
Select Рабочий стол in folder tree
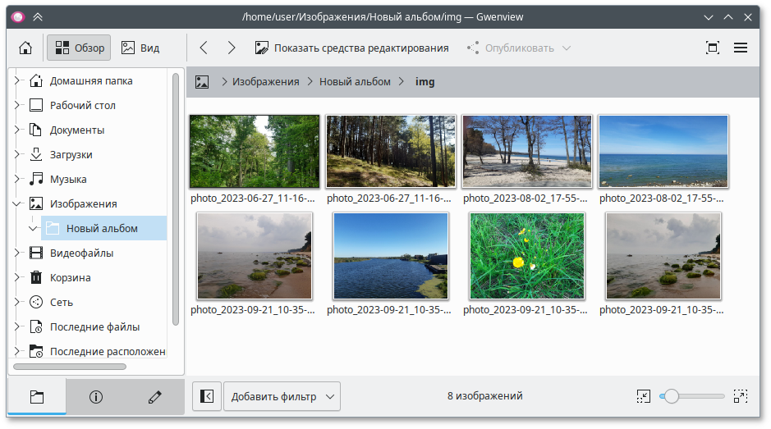coord(83,105)
